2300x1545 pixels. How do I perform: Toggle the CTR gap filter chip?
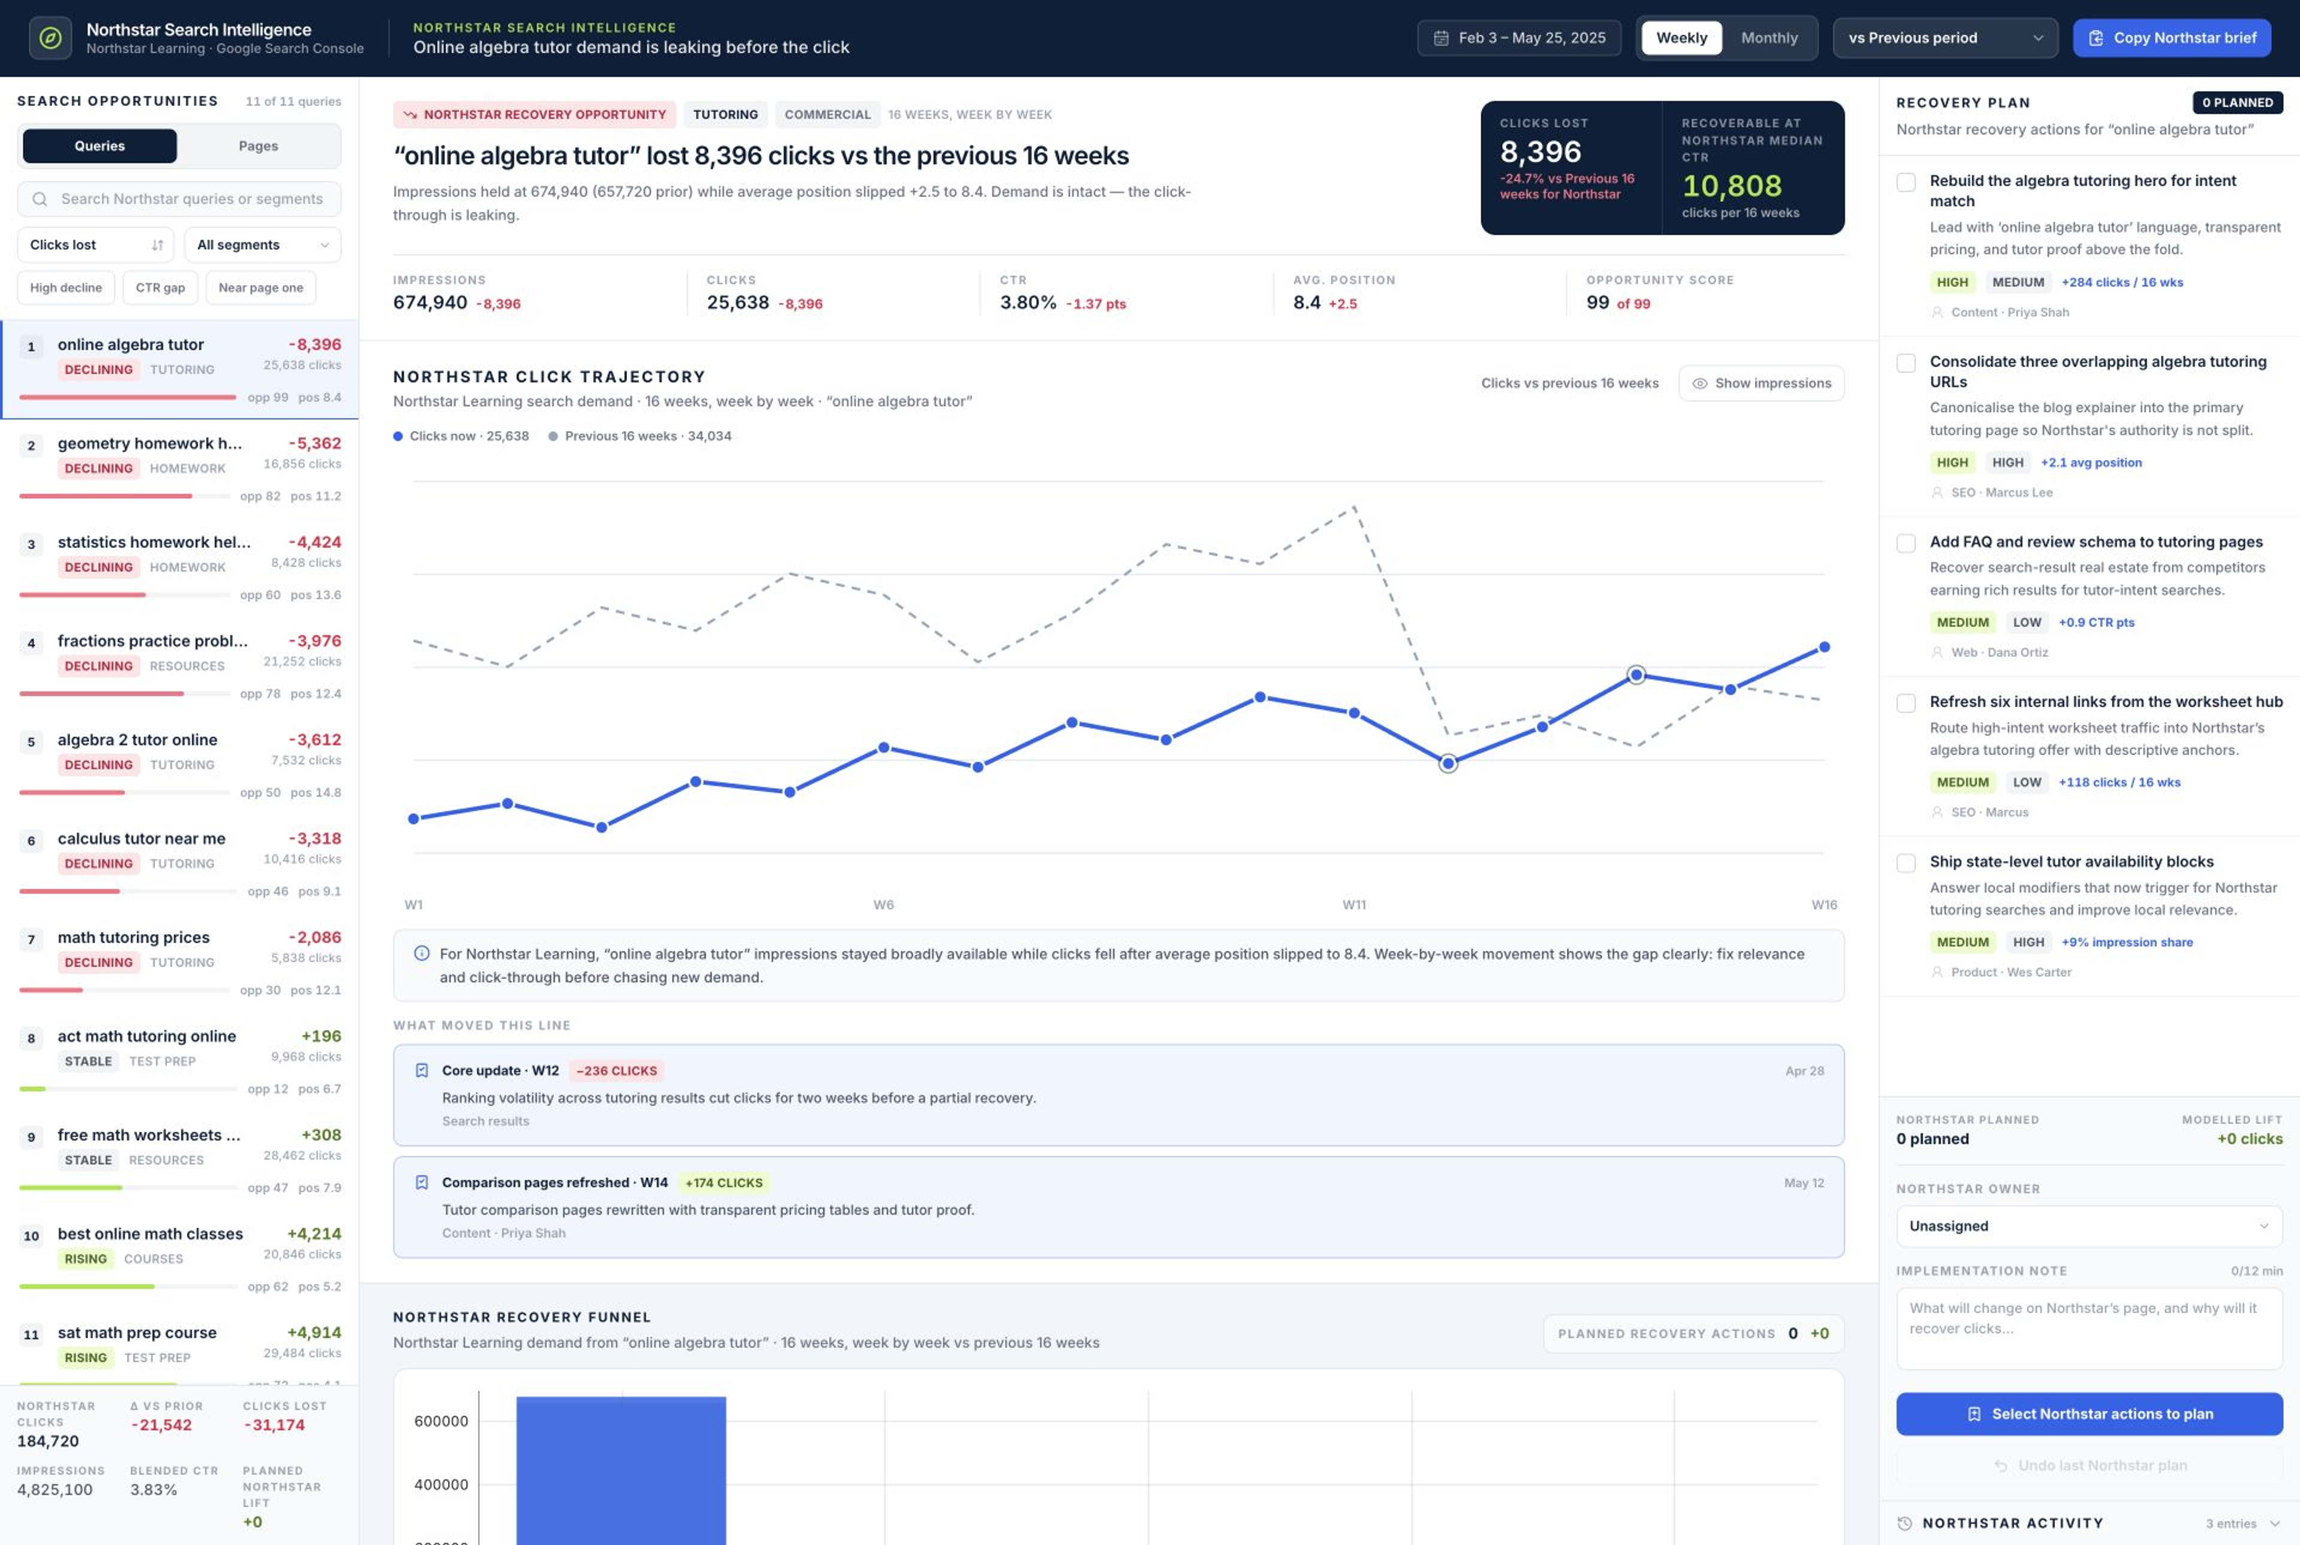coord(160,287)
